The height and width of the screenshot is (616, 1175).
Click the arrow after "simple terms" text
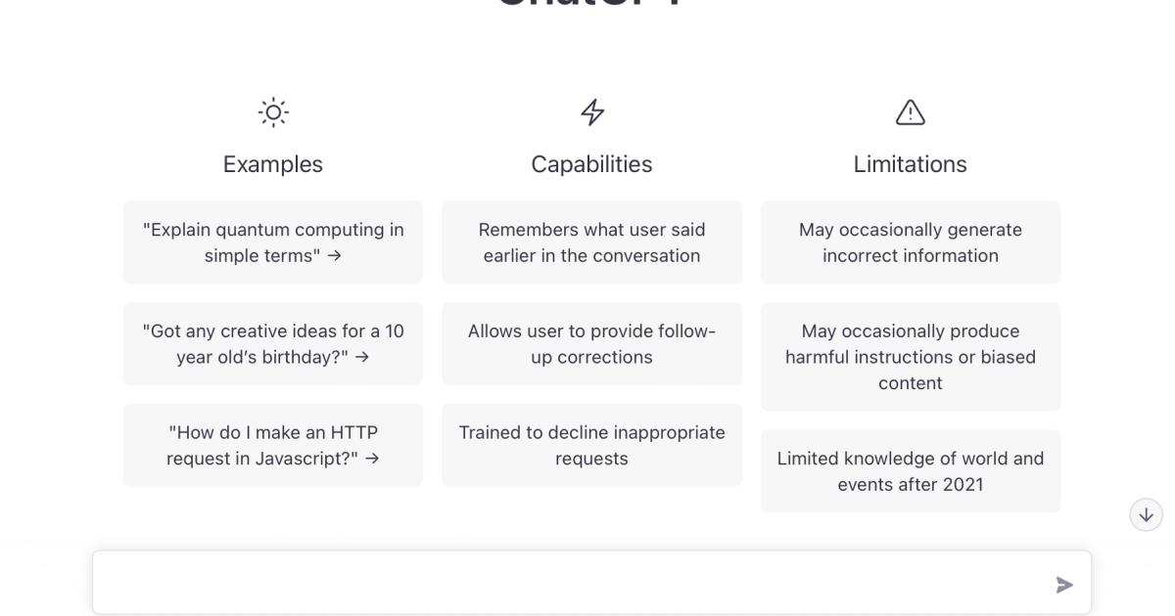click(x=336, y=256)
